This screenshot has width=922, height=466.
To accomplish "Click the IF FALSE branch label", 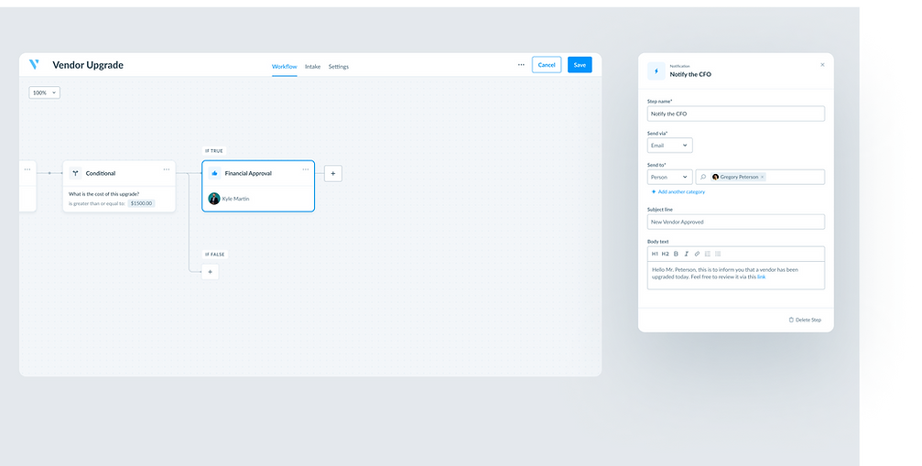I will point(214,255).
